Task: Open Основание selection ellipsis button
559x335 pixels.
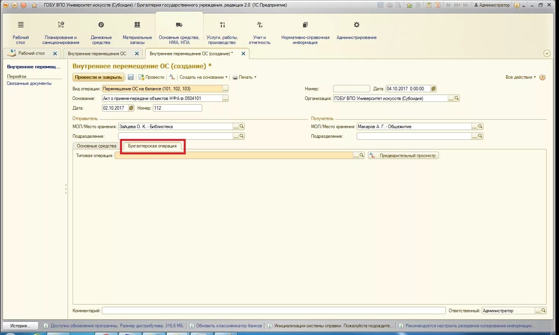Action: (x=225, y=98)
